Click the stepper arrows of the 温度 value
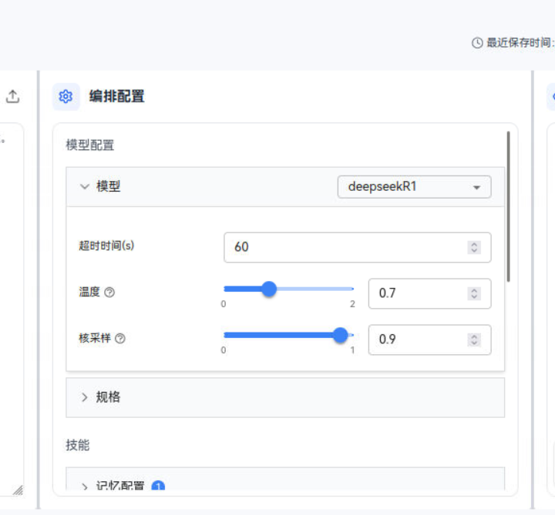 474,293
